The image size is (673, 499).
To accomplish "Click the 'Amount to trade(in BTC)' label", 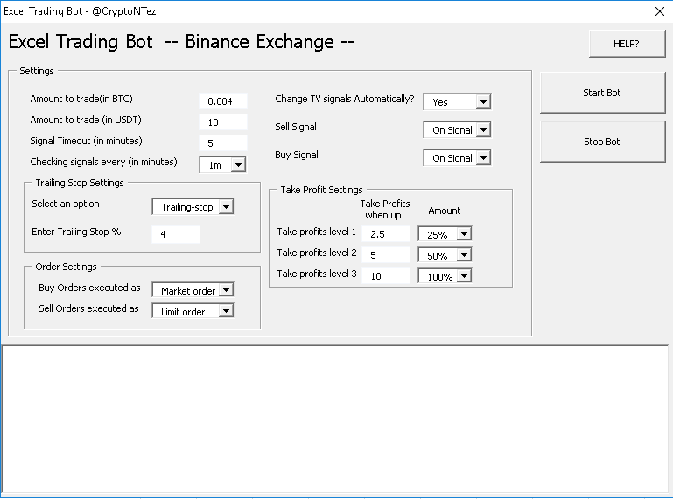I will point(81,99).
